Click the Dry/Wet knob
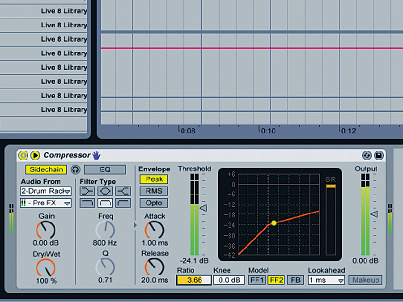 tap(46, 267)
